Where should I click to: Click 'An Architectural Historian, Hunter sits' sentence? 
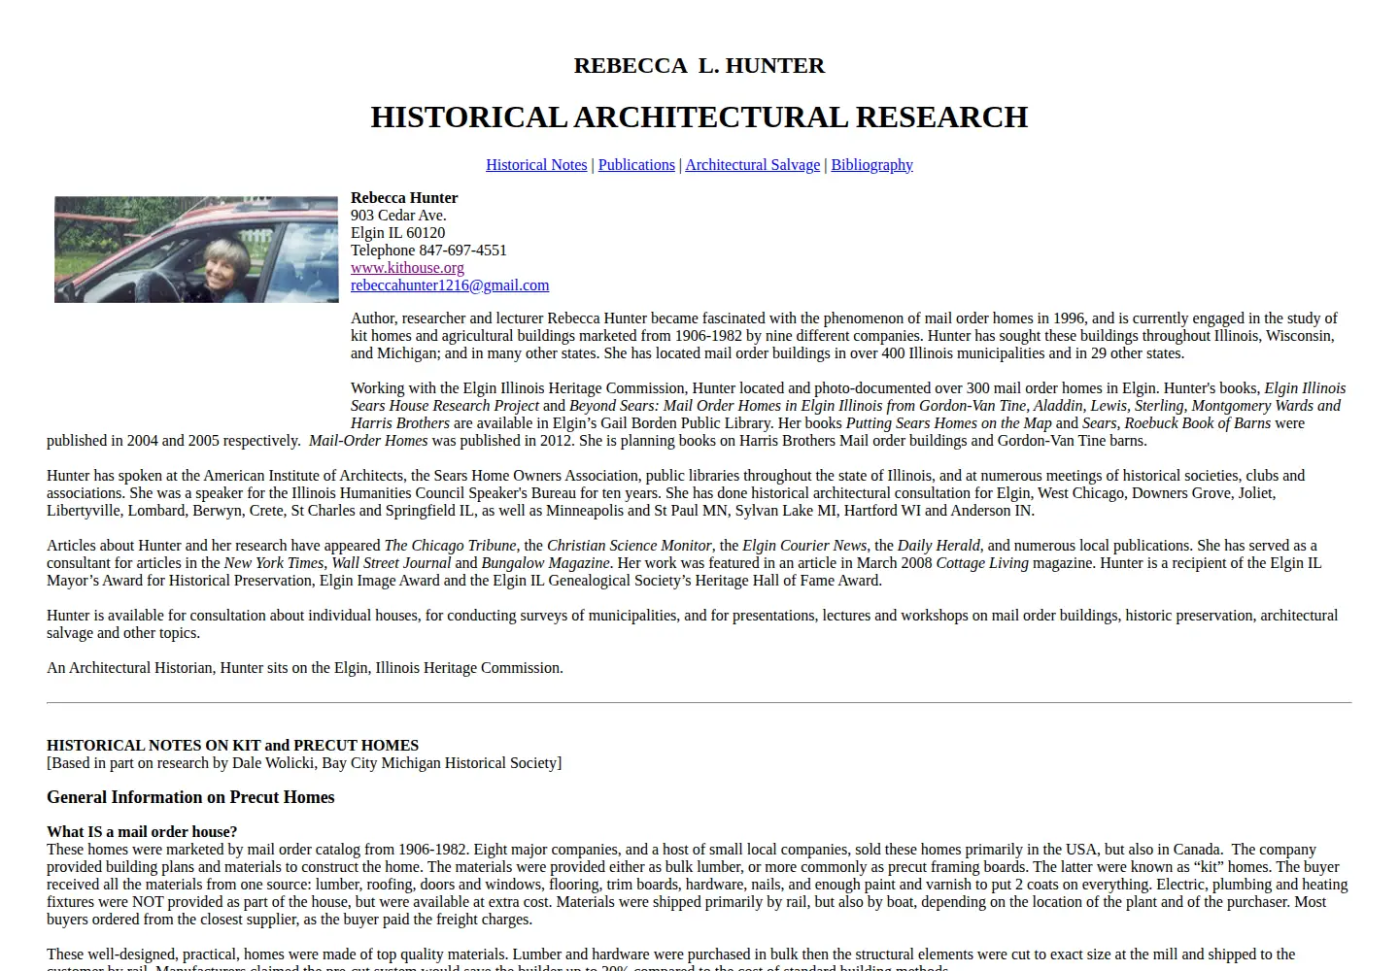click(x=305, y=668)
